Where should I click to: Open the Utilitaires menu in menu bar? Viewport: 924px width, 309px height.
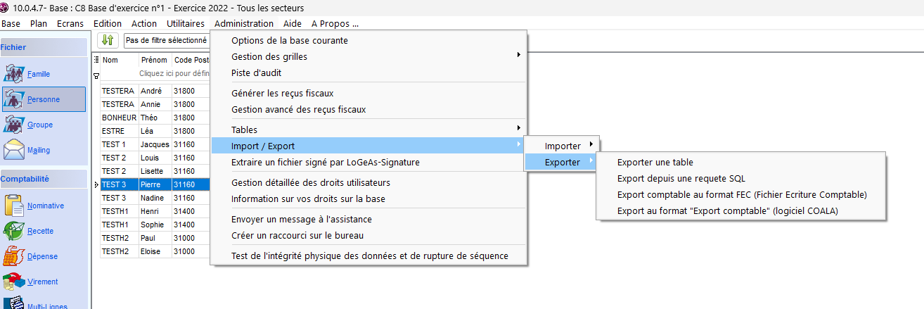coord(186,23)
